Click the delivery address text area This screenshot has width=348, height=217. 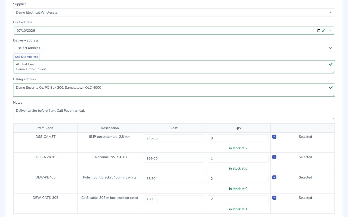coord(174,67)
